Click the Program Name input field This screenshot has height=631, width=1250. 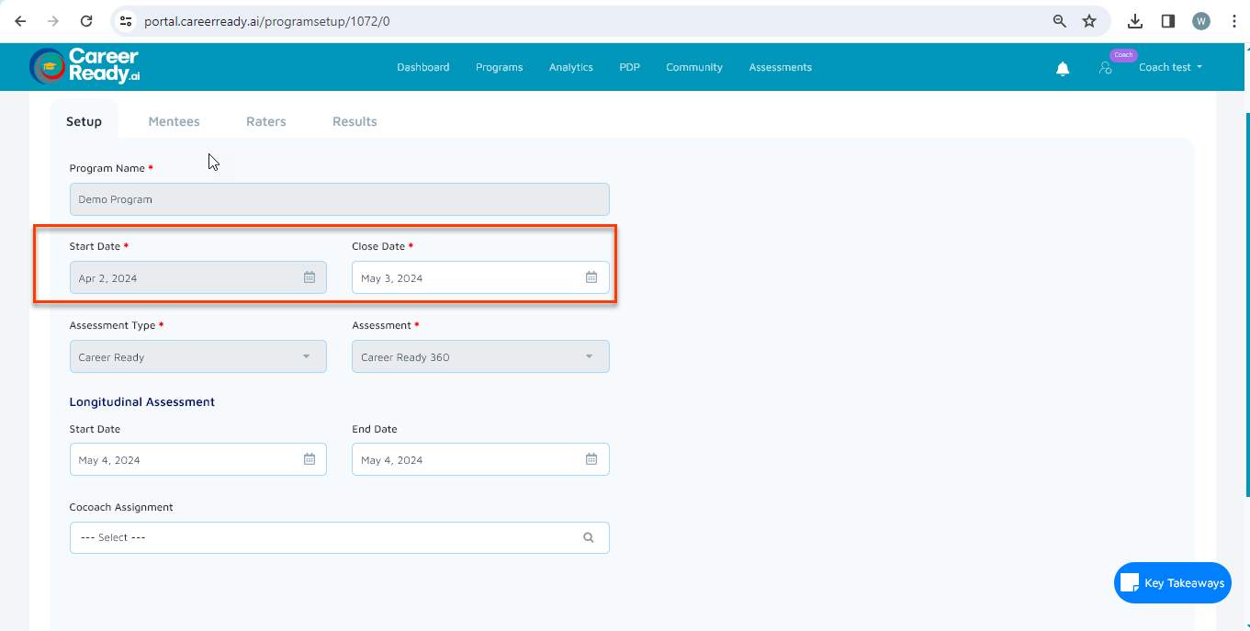tap(339, 198)
